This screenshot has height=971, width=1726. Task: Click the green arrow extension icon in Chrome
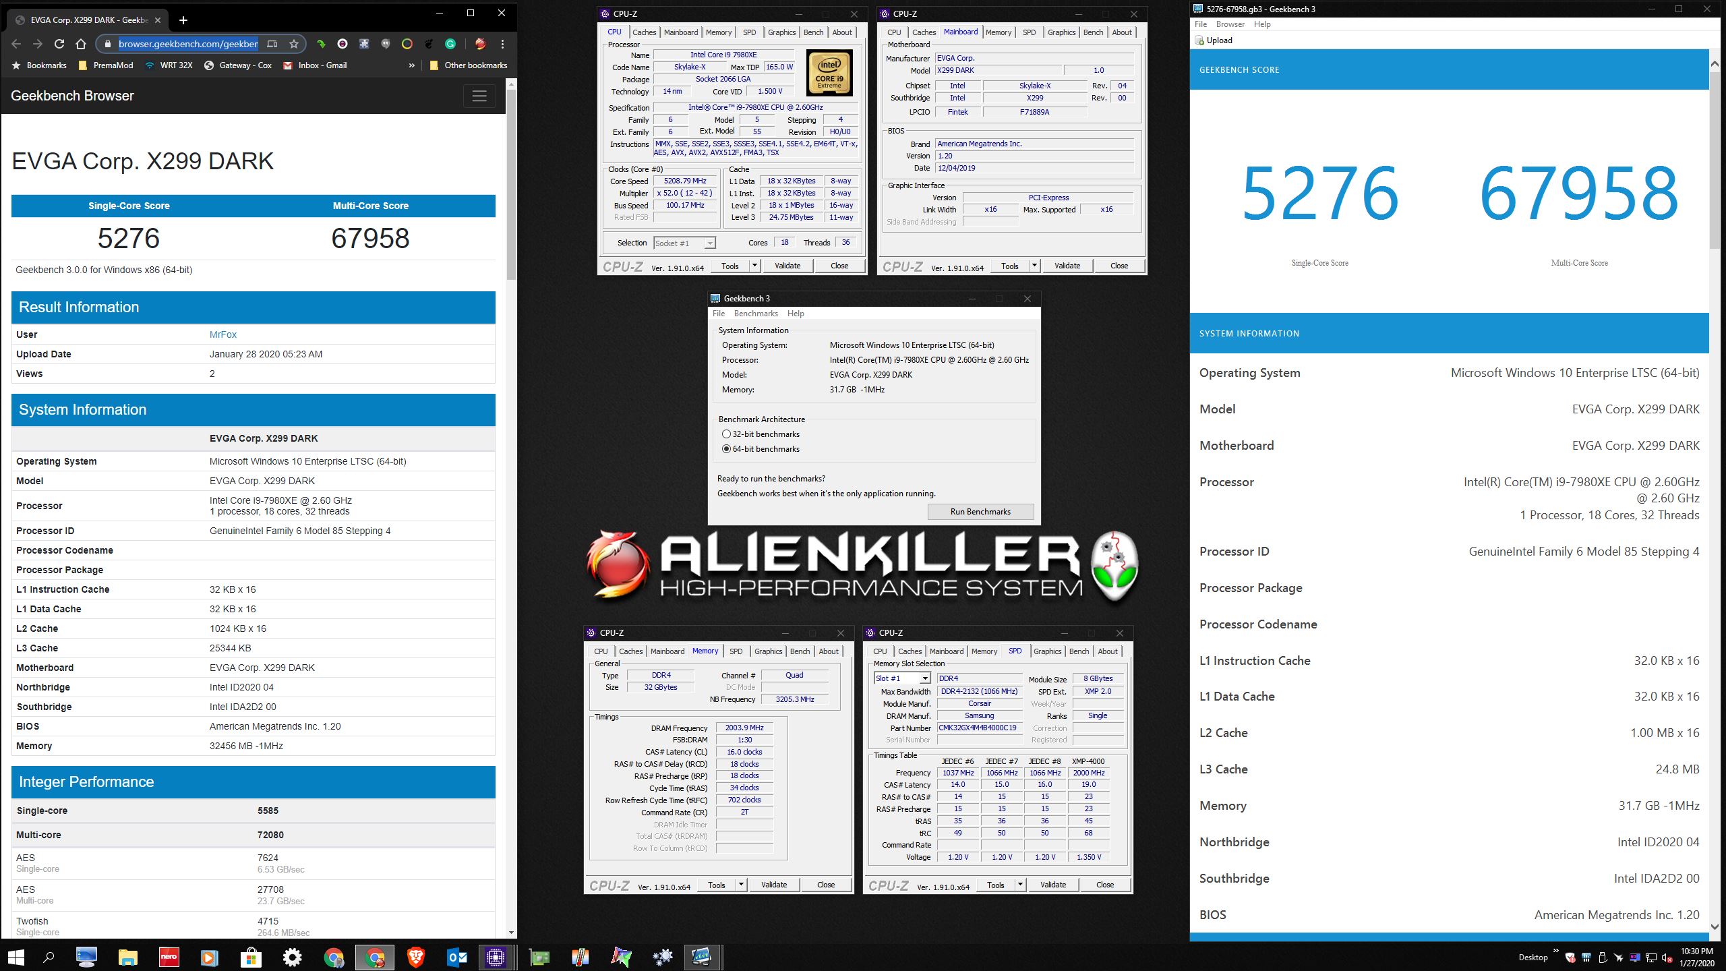click(321, 44)
